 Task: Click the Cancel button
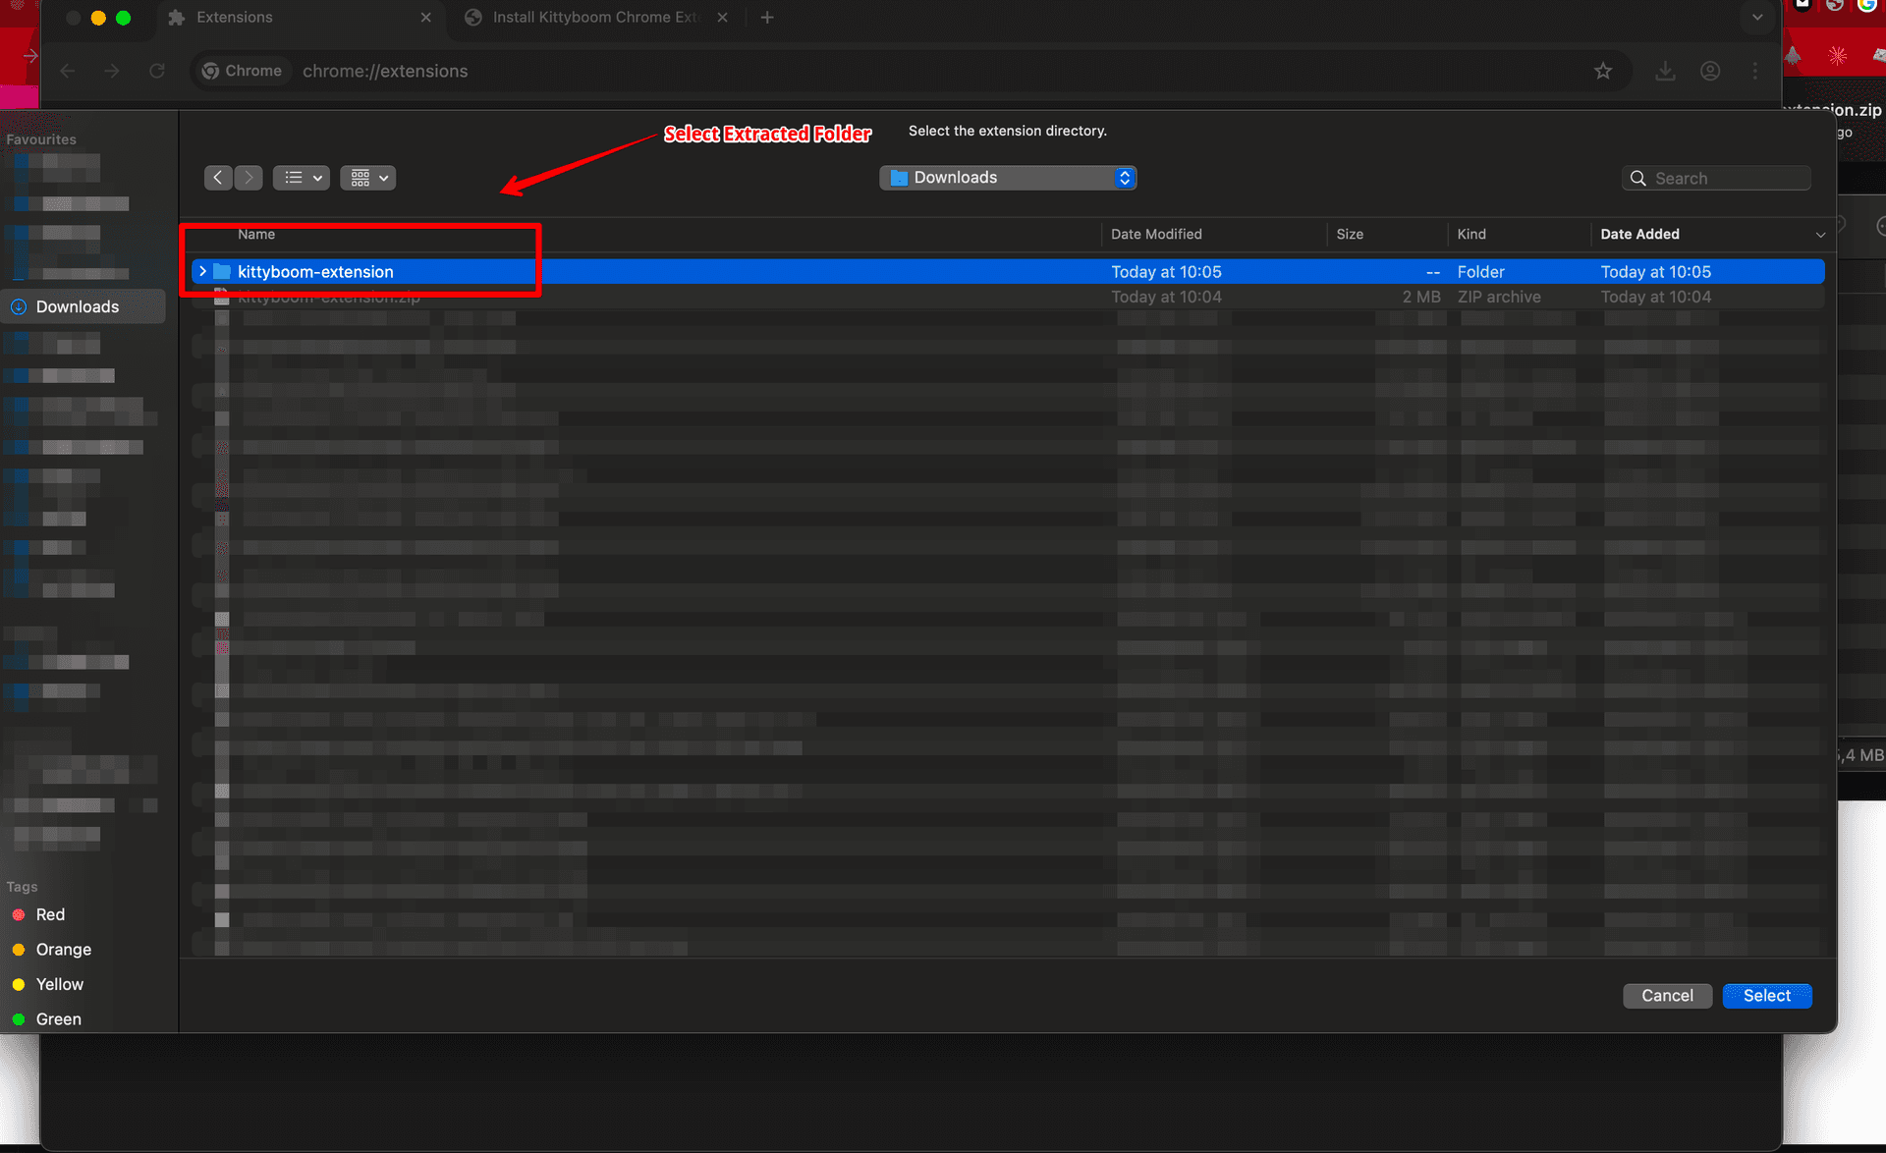(1667, 995)
